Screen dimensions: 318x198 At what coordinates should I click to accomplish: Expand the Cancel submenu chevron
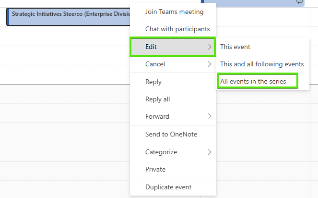[x=209, y=64]
